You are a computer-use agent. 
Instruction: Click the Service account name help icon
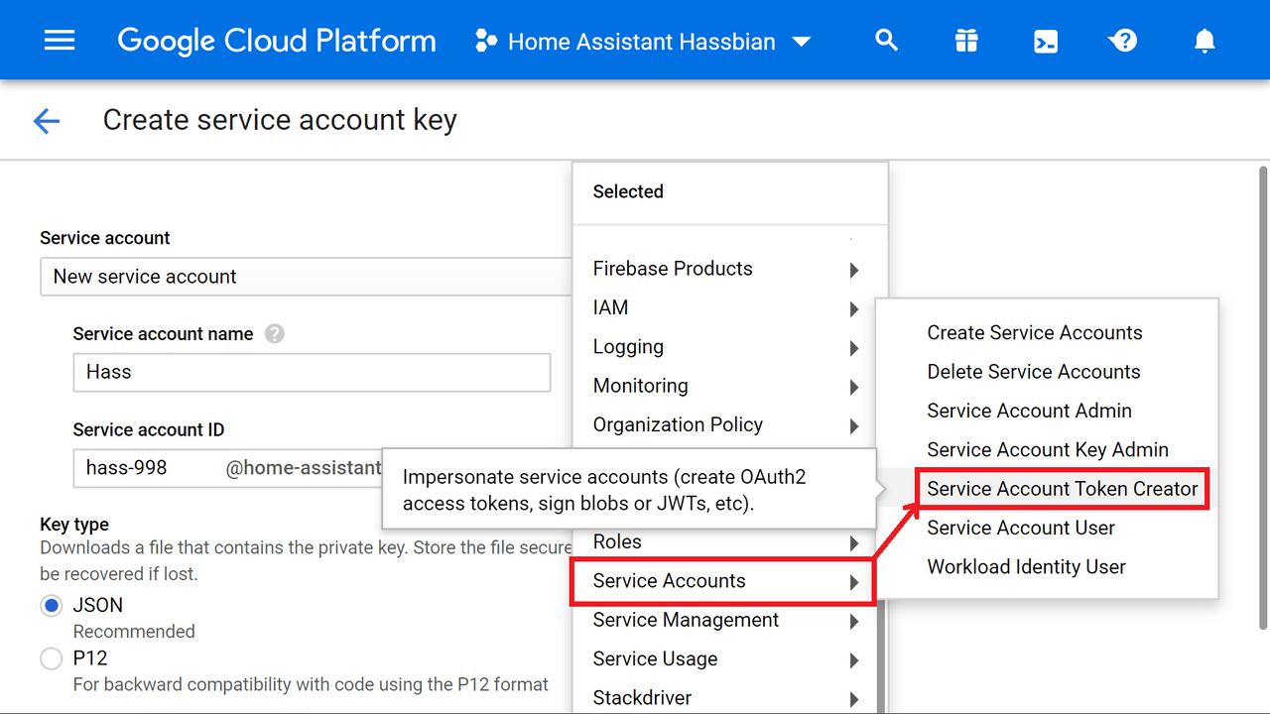pos(275,334)
